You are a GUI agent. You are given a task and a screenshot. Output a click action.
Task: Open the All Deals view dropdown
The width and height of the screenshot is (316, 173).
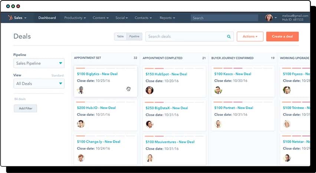point(39,84)
